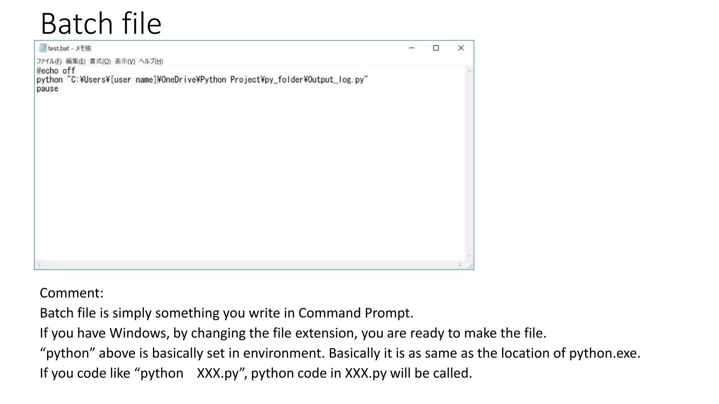Open the 書式(O) menu
This screenshot has height=404, width=719.
[x=100, y=61]
